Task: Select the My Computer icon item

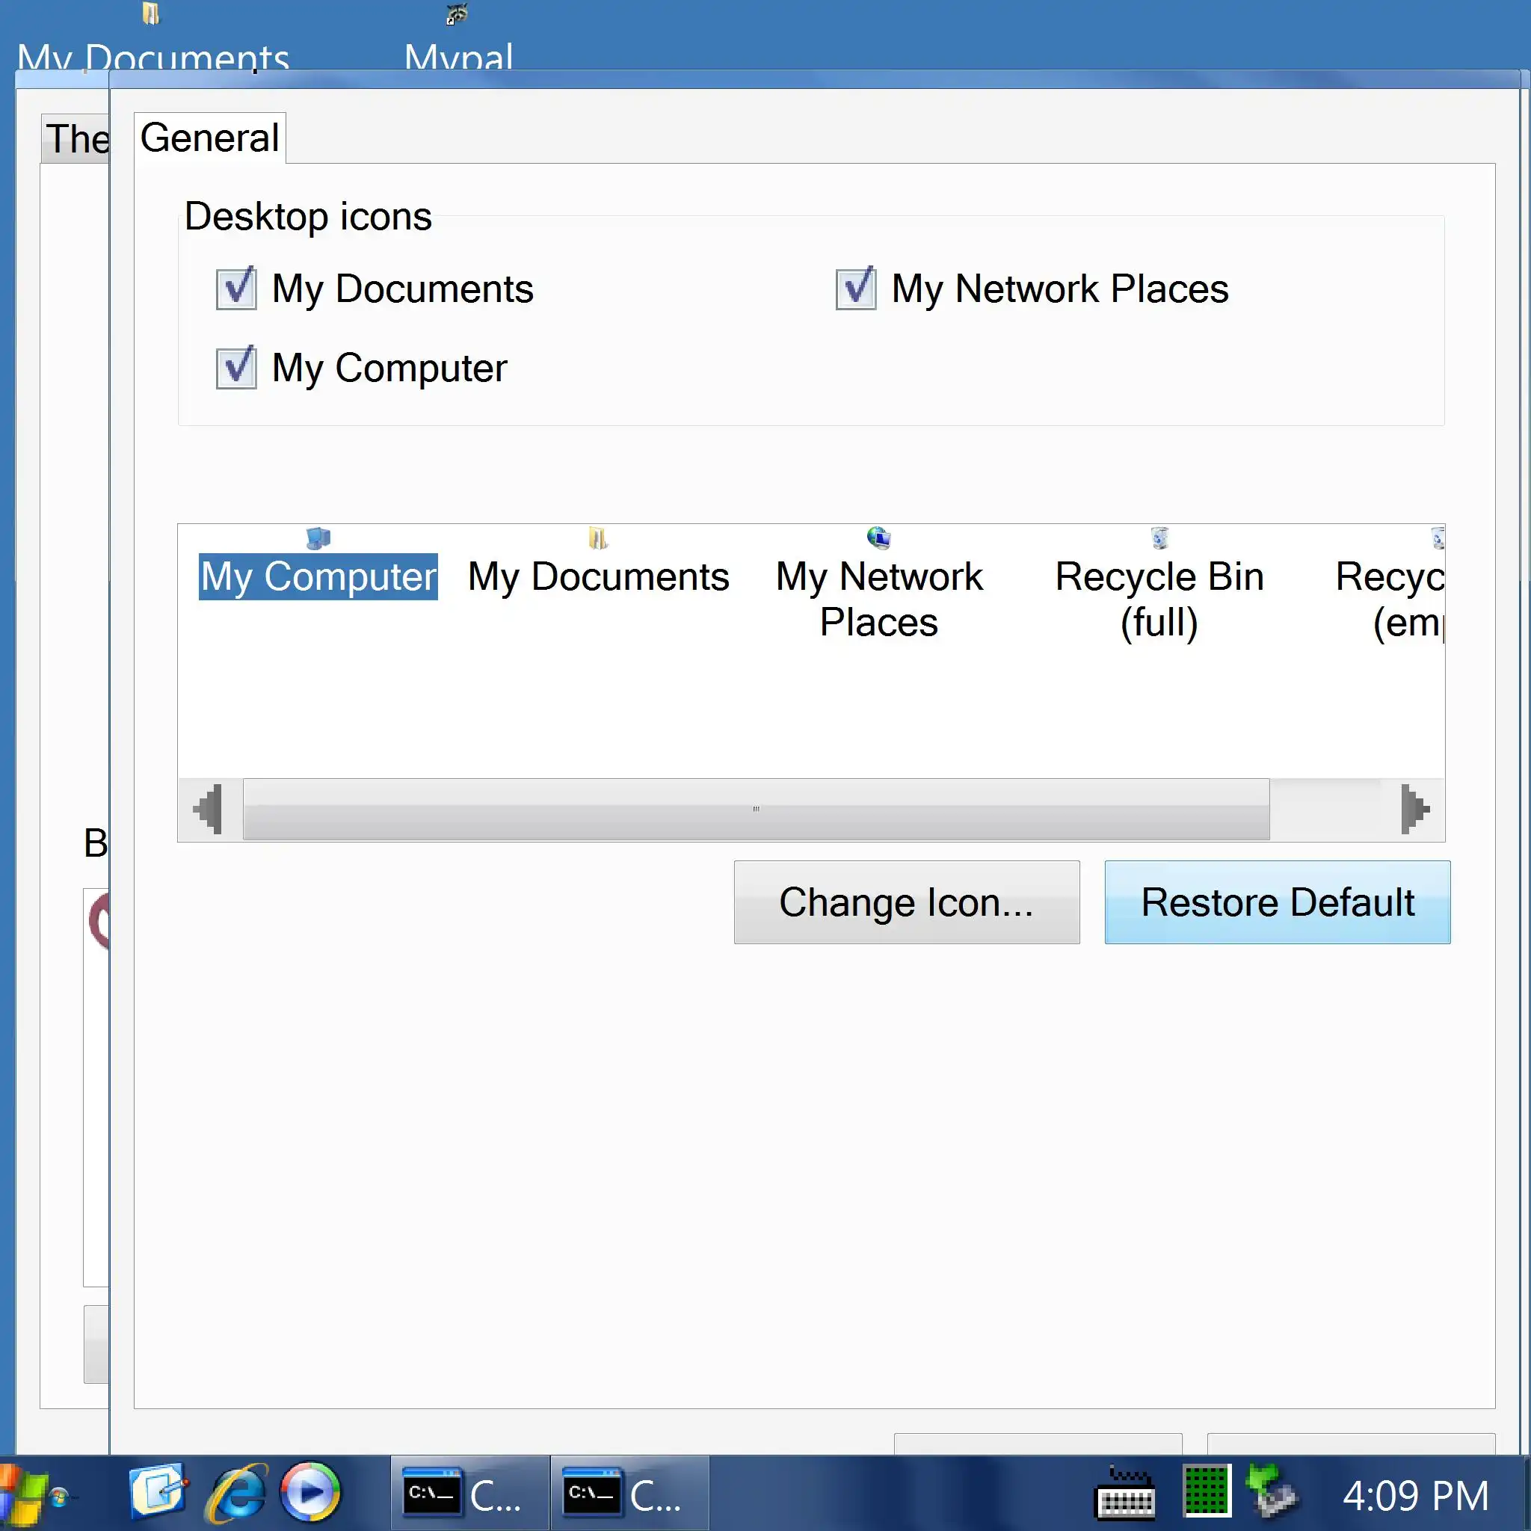Action: pyautogui.click(x=317, y=575)
